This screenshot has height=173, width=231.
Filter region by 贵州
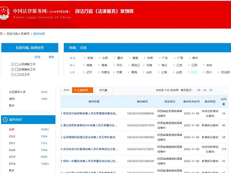[x=195, y=58]
